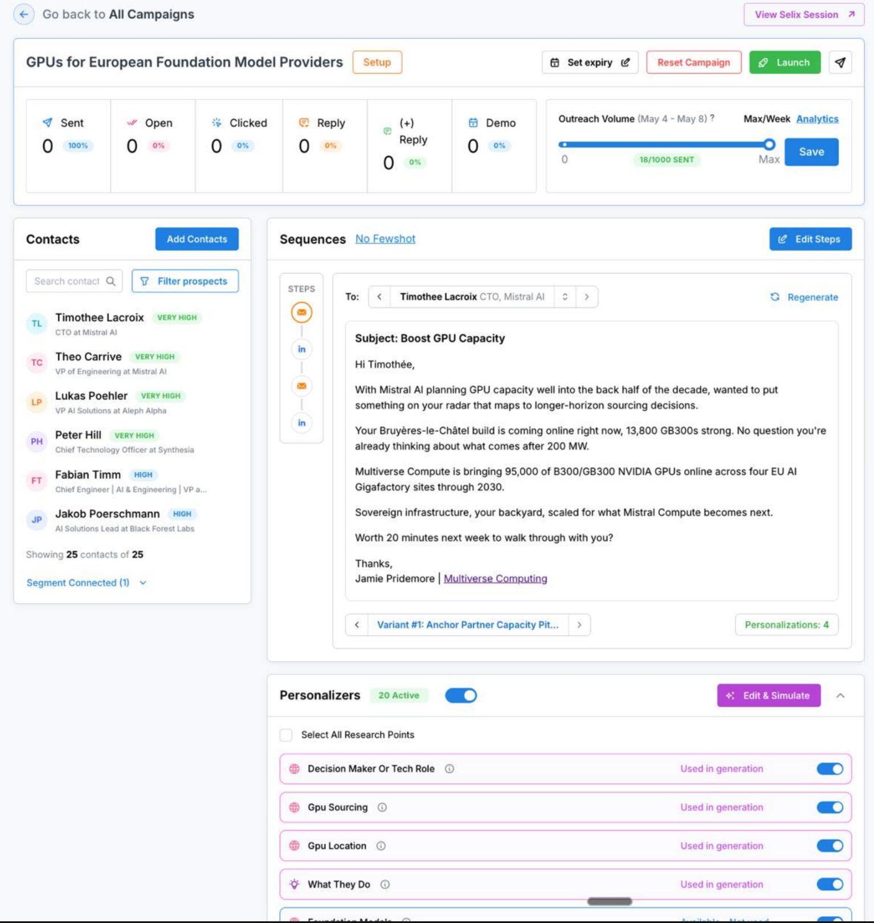Click the Outreach Volume help question mark
The width and height of the screenshot is (874, 923).
(x=712, y=119)
